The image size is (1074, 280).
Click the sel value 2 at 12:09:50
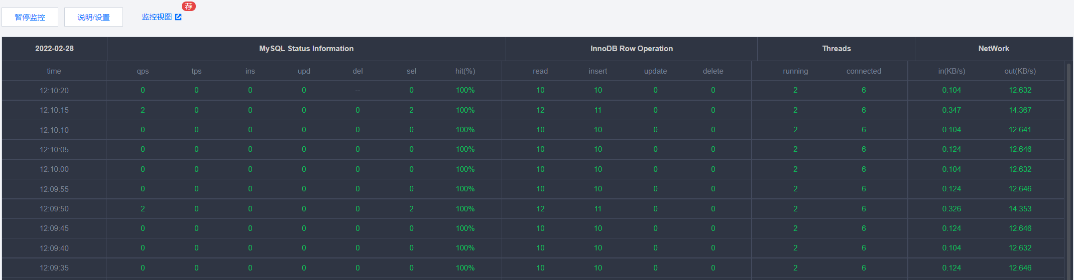pos(411,209)
